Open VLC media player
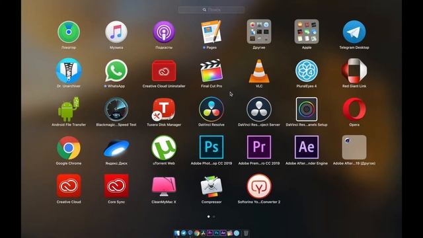The height and width of the screenshot is (238, 423). click(x=259, y=71)
